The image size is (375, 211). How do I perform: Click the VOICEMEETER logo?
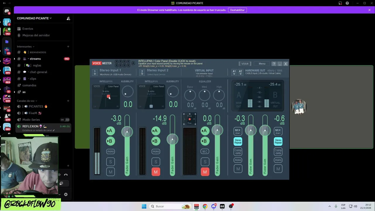coord(102,63)
